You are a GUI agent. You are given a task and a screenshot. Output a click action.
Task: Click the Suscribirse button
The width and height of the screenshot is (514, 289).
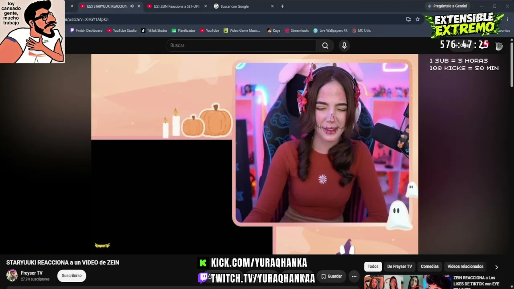(71, 275)
